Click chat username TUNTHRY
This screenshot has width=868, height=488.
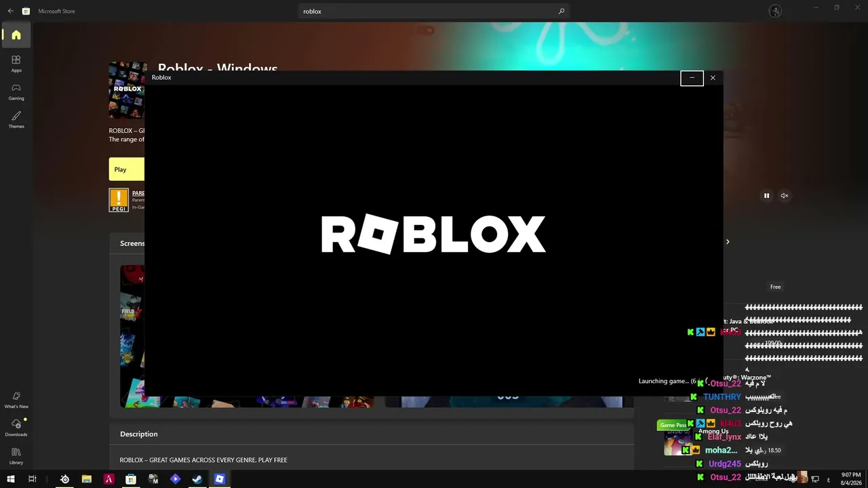pyautogui.click(x=722, y=397)
